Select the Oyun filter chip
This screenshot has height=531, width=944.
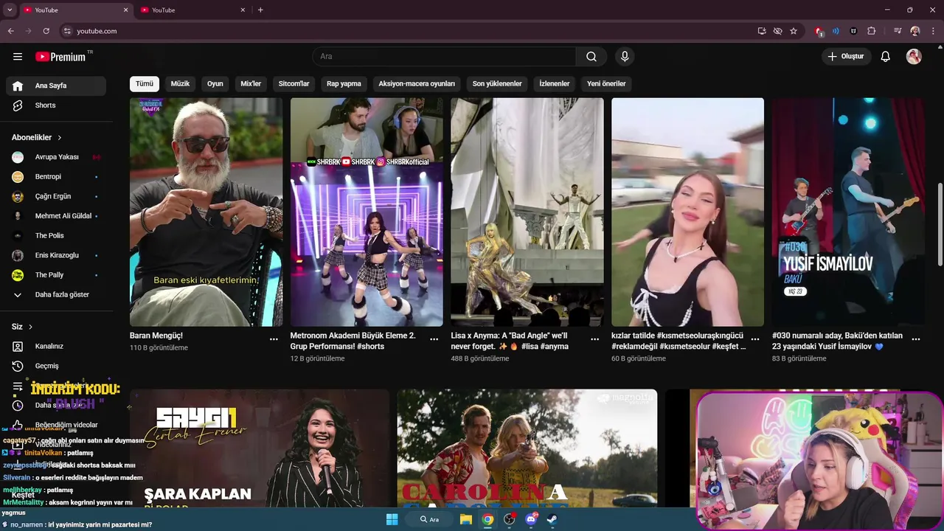tap(215, 83)
